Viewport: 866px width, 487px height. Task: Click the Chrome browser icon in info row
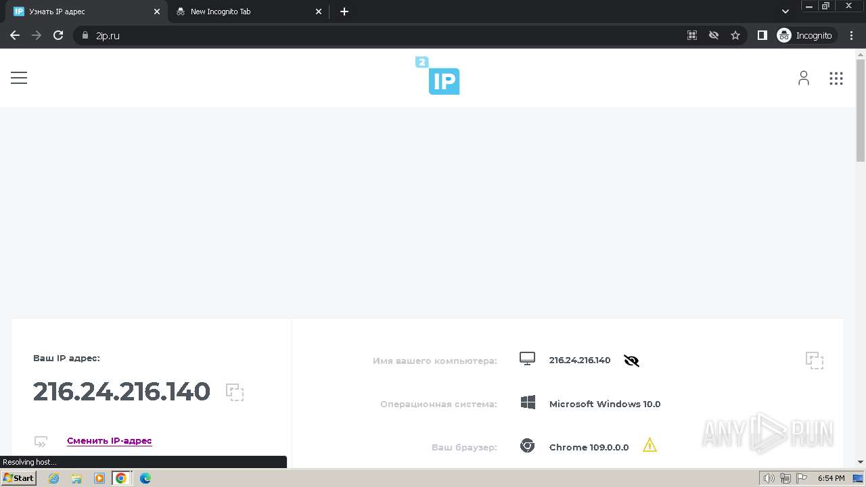pos(528,446)
